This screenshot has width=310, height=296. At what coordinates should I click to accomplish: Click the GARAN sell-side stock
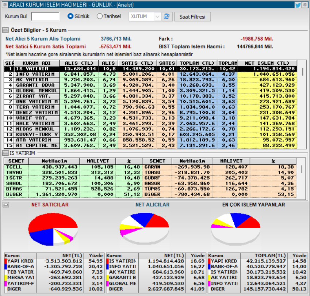point(219,167)
